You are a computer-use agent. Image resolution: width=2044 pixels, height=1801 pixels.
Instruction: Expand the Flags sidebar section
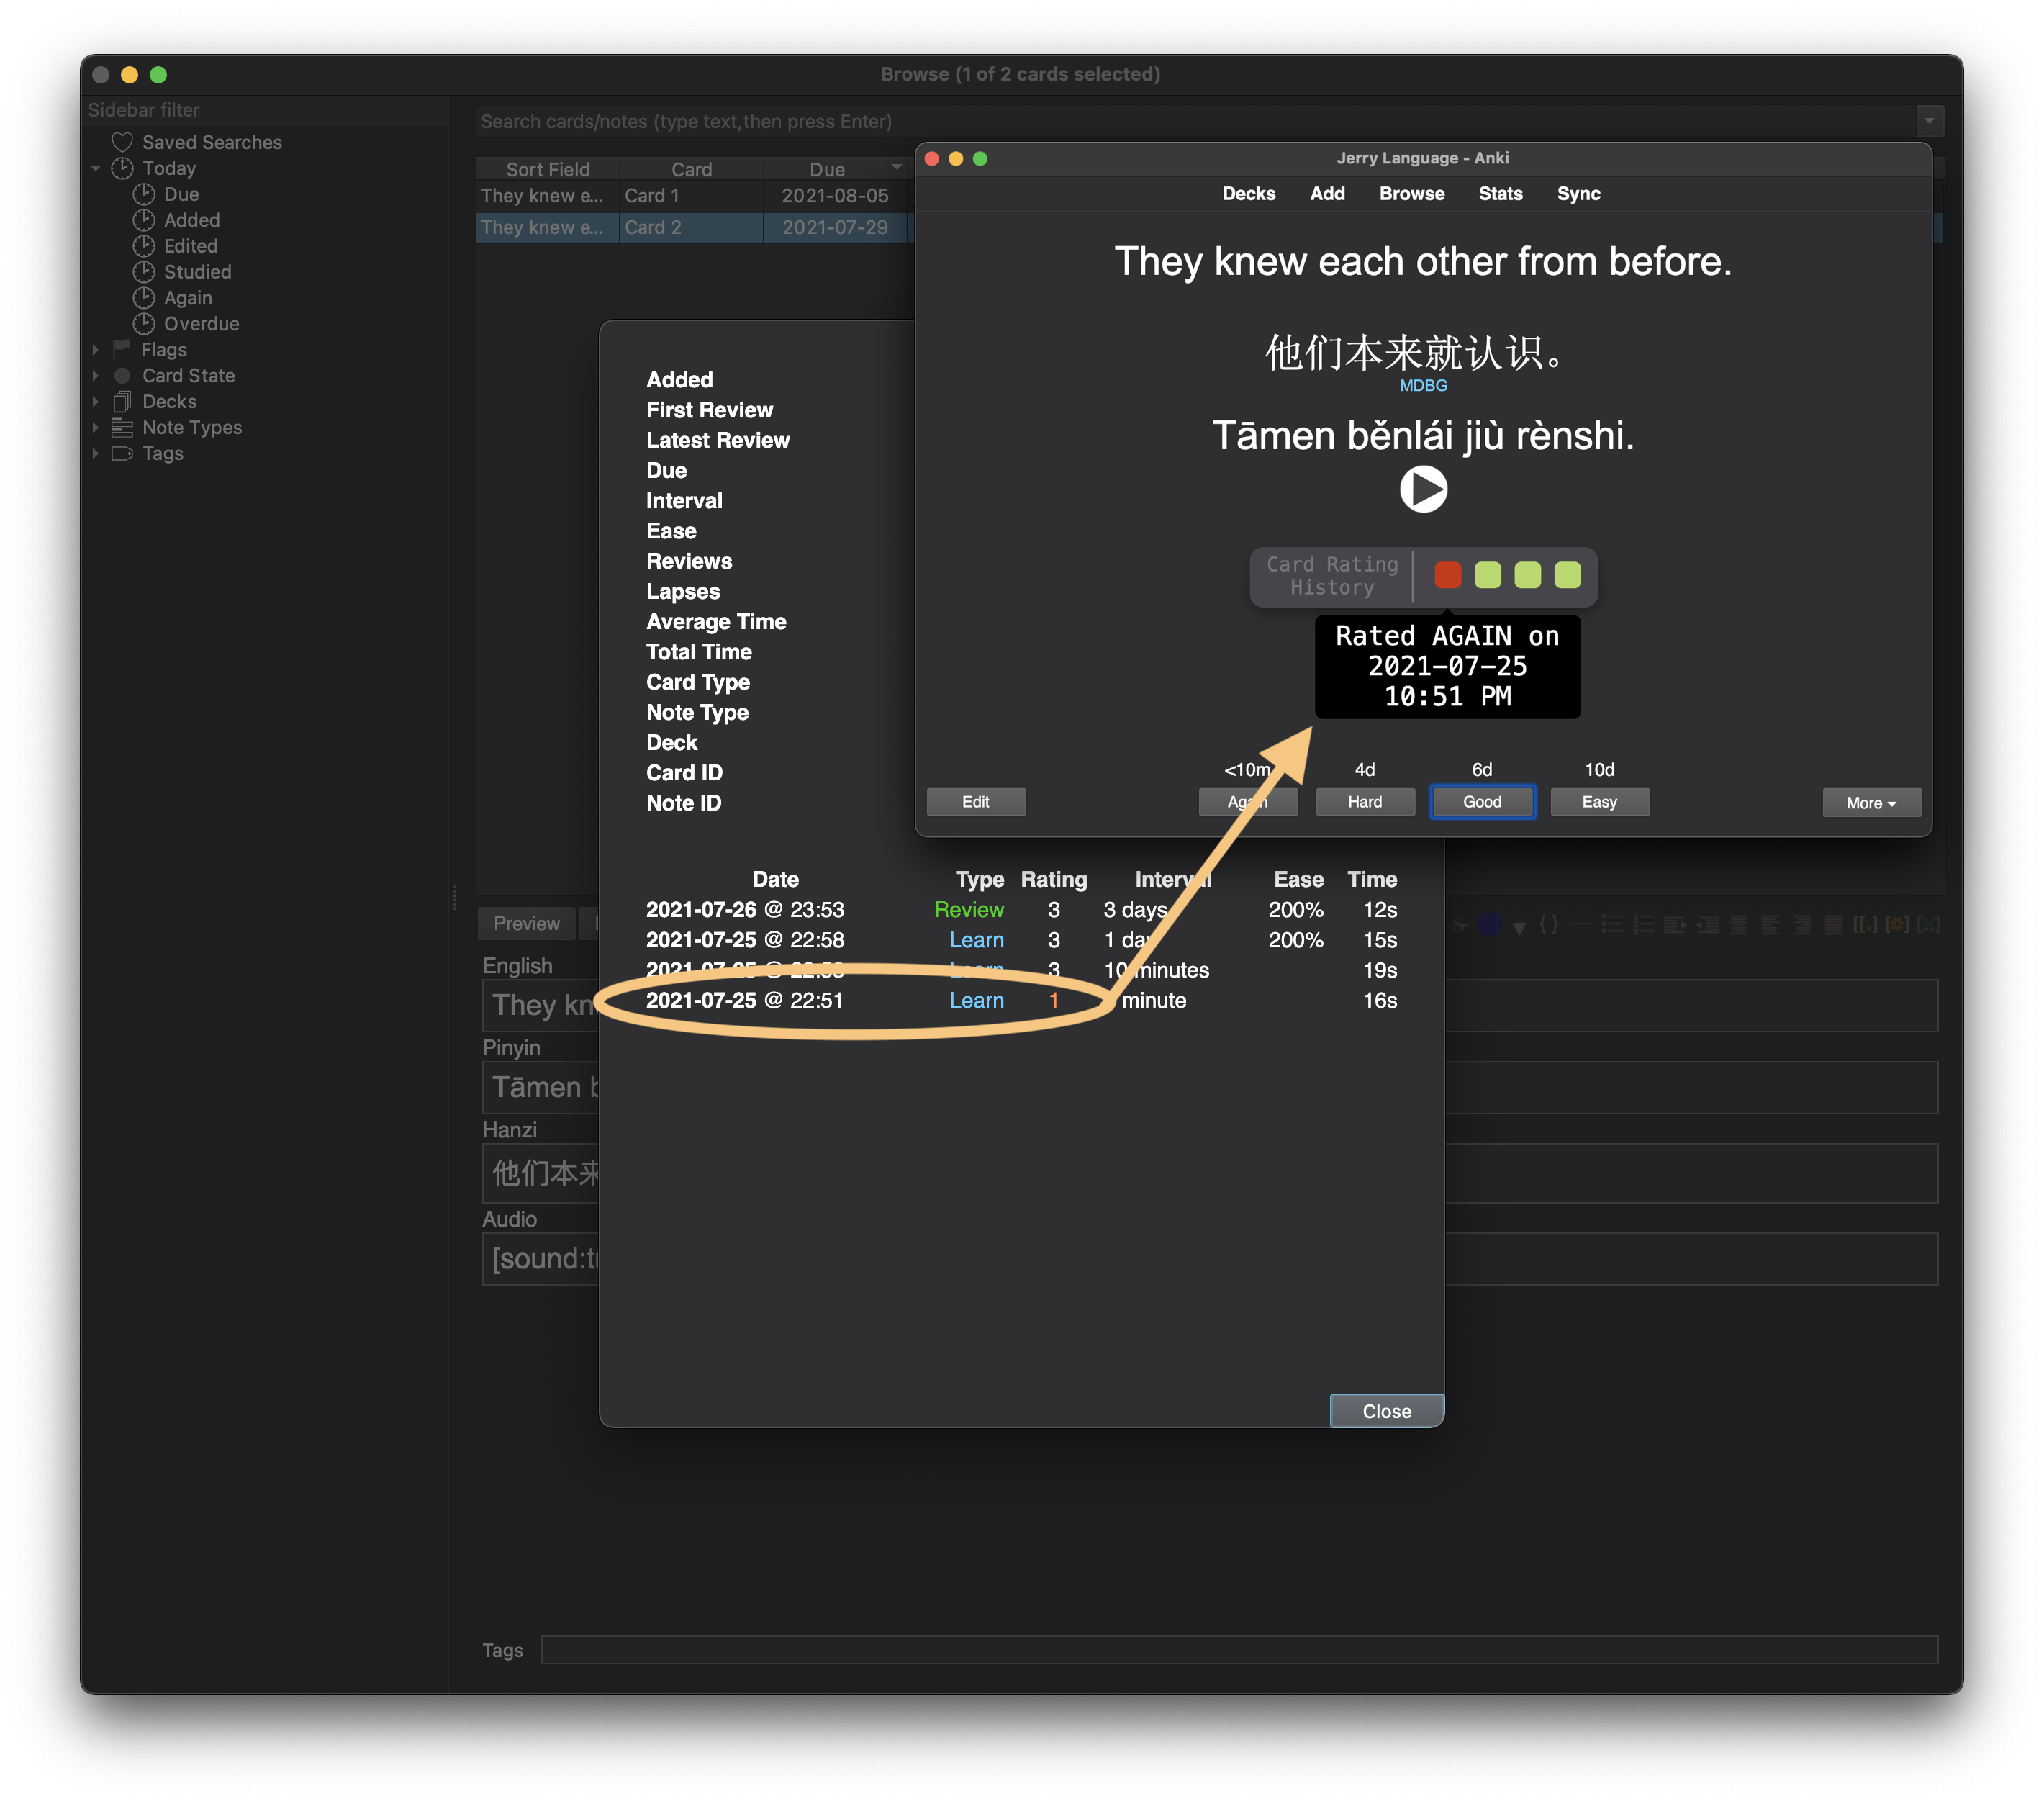point(96,350)
